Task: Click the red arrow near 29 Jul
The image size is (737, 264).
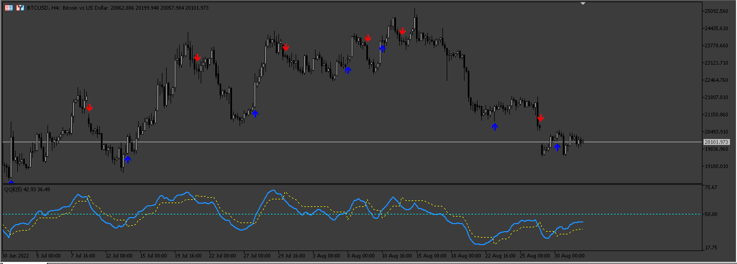Action: tap(286, 47)
